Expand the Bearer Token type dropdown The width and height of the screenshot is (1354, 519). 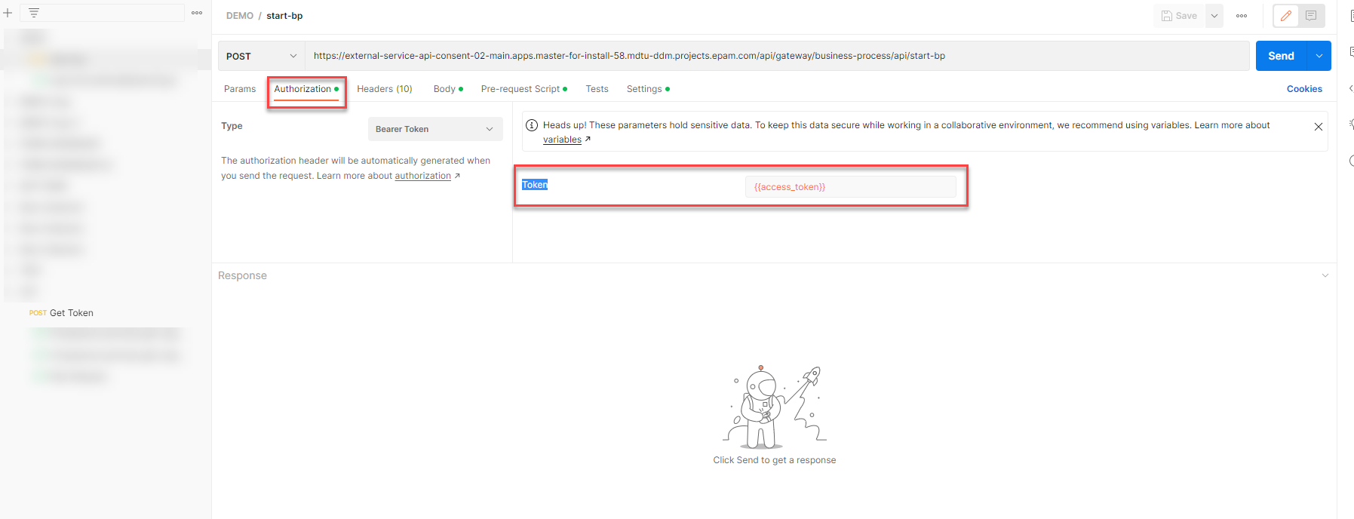point(434,129)
